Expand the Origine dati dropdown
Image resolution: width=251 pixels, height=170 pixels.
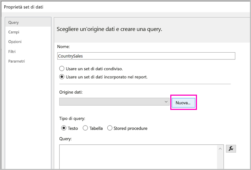[166, 102]
